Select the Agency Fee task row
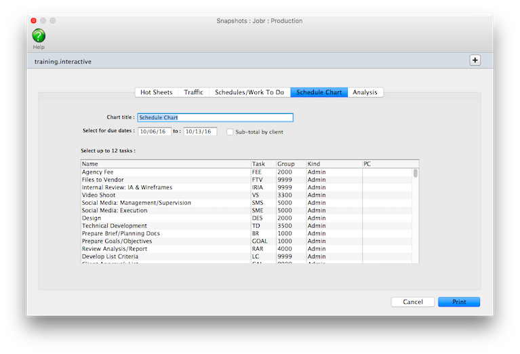520x354 pixels. 165,172
